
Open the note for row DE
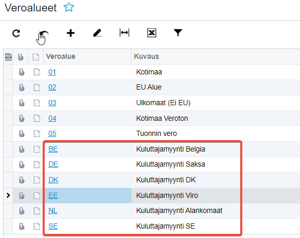coord(37,165)
